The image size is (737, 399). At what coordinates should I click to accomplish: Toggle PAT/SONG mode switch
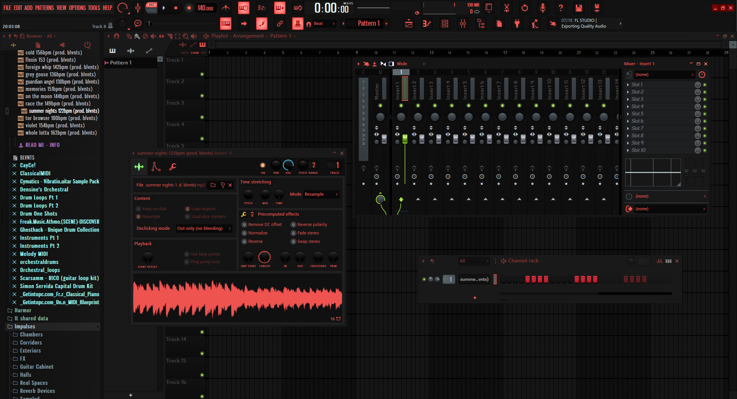tap(152, 8)
